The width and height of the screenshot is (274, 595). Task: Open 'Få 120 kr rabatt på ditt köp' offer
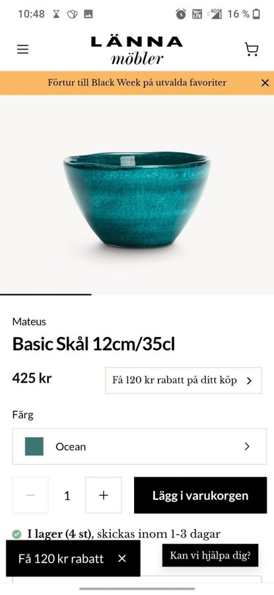click(184, 380)
